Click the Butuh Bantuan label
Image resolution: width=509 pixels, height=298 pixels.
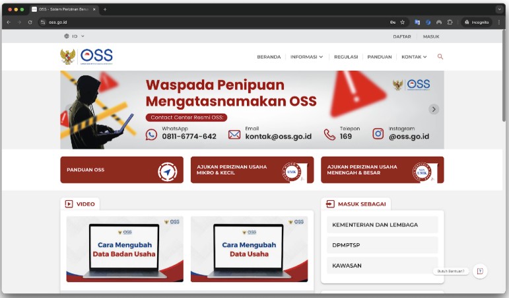click(451, 271)
